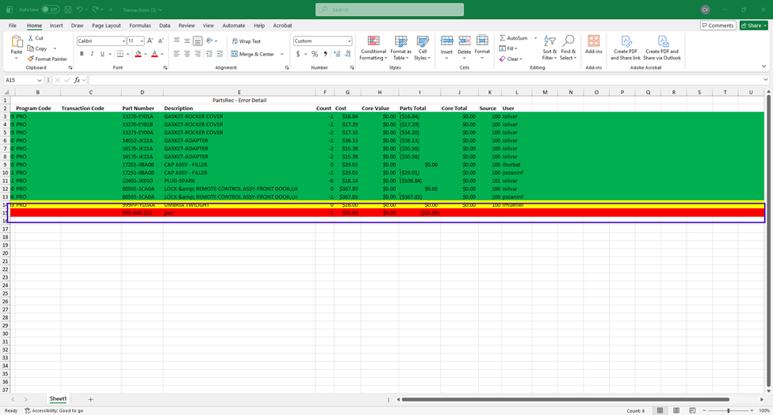This screenshot has height=415, width=773.
Task: Click the Format Painter brush
Action: click(x=31, y=59)
